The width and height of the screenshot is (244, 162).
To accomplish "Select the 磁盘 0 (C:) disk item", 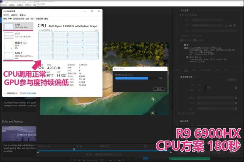I will click(x=18, y=45).
